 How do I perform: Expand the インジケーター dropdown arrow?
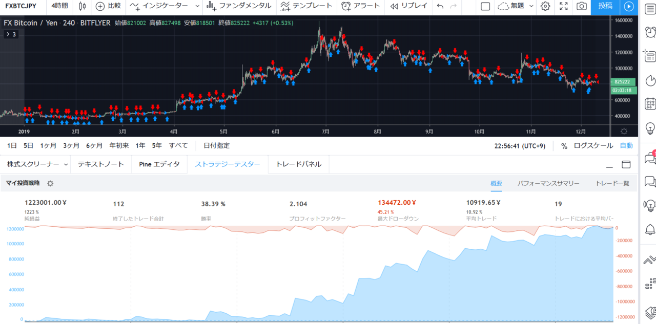(x=198, y=6)
